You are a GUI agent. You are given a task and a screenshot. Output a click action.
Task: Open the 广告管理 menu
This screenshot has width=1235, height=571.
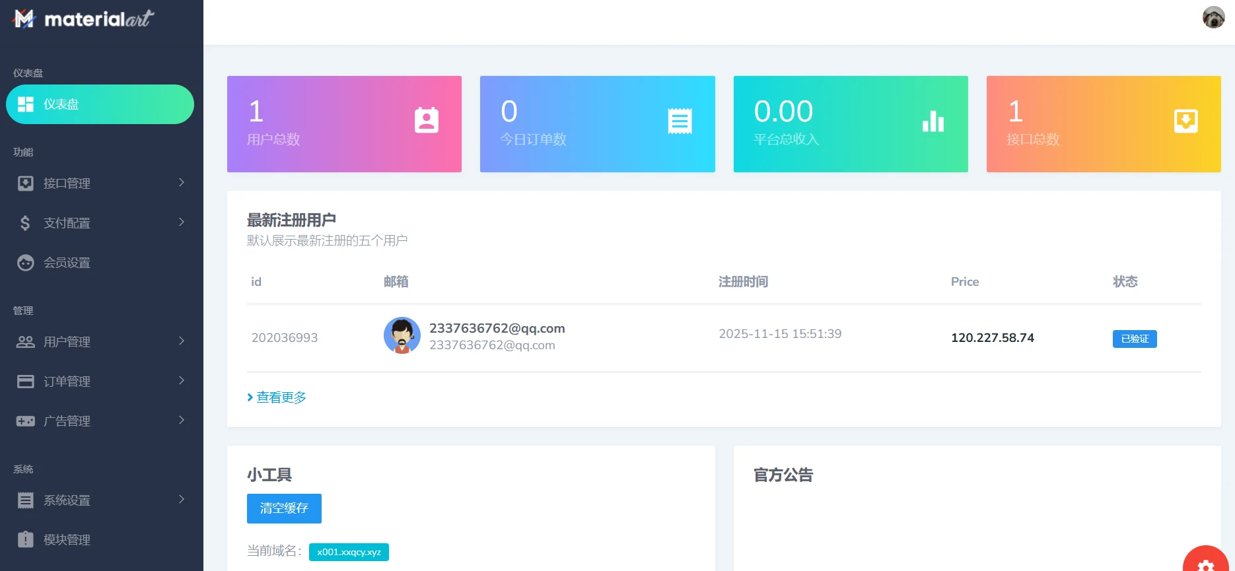(100, 421)
